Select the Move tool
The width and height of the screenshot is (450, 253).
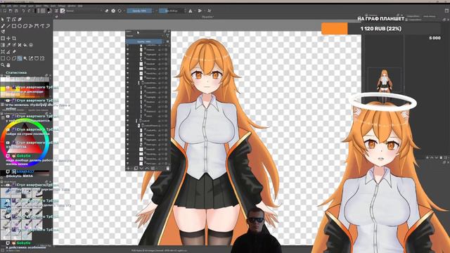click(8, 38)
